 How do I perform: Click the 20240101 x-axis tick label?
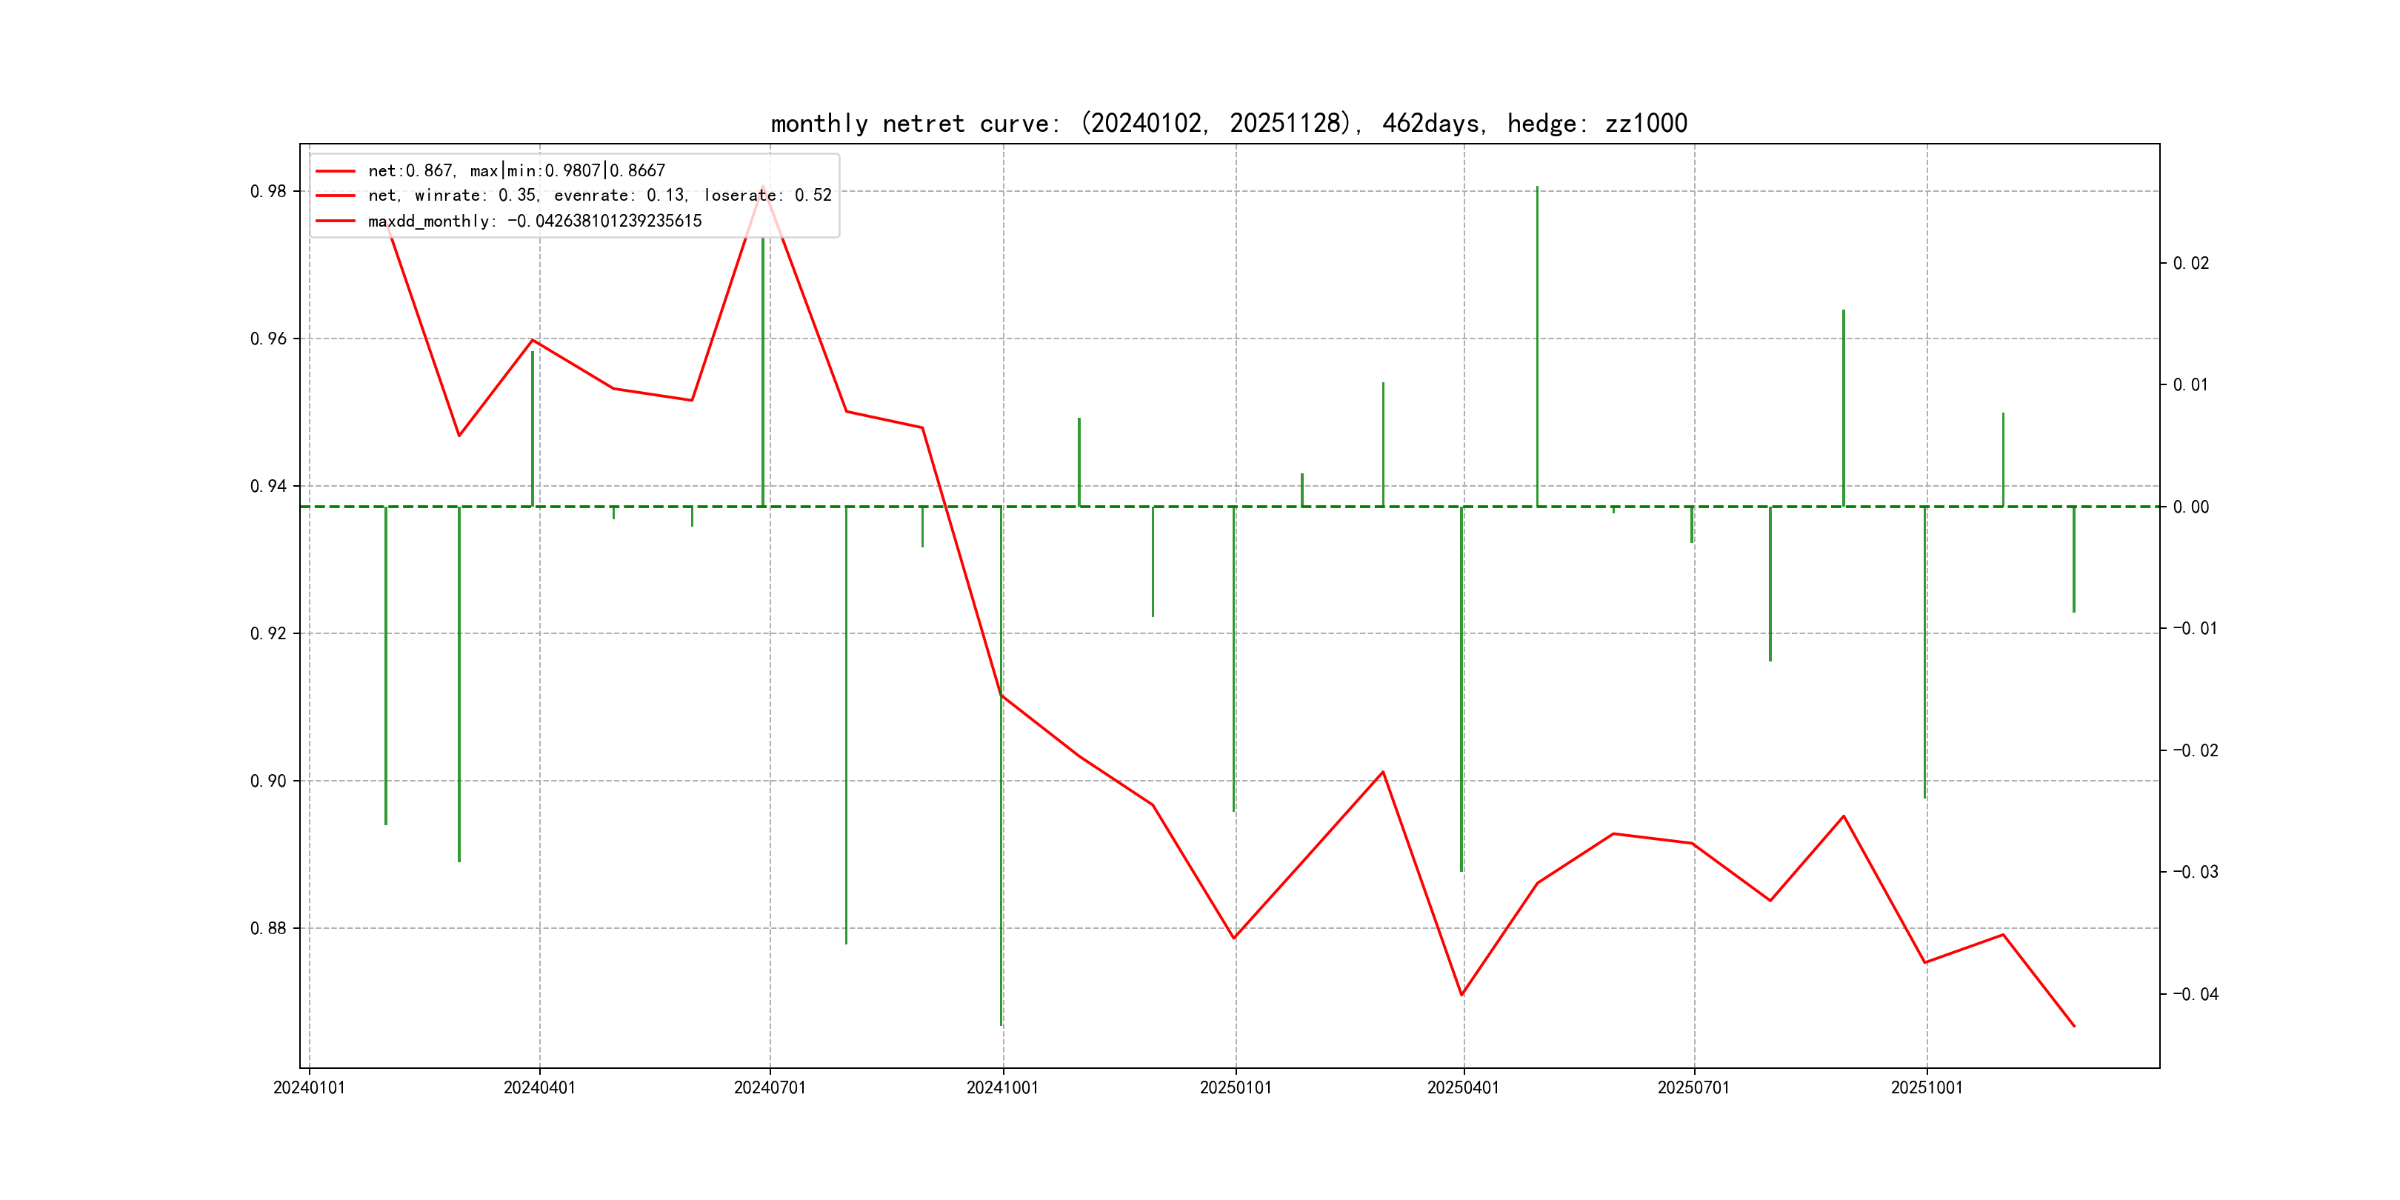pos(308,1087)
